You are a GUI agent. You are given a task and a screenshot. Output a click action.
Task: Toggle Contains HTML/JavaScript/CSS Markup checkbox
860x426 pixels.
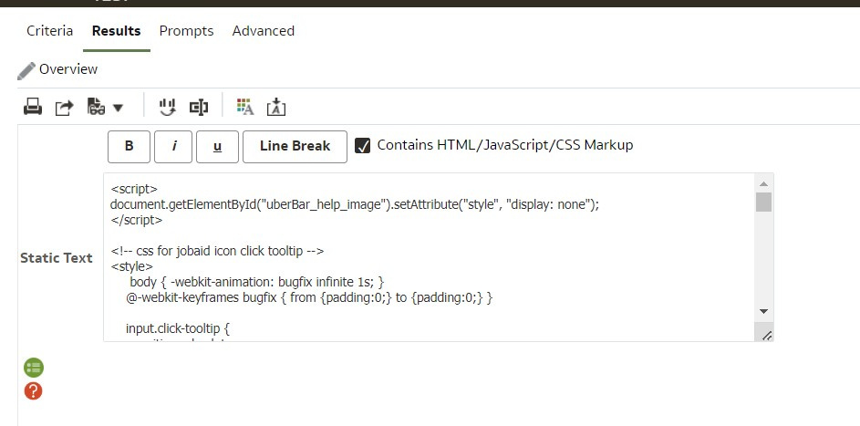(363, 146)
